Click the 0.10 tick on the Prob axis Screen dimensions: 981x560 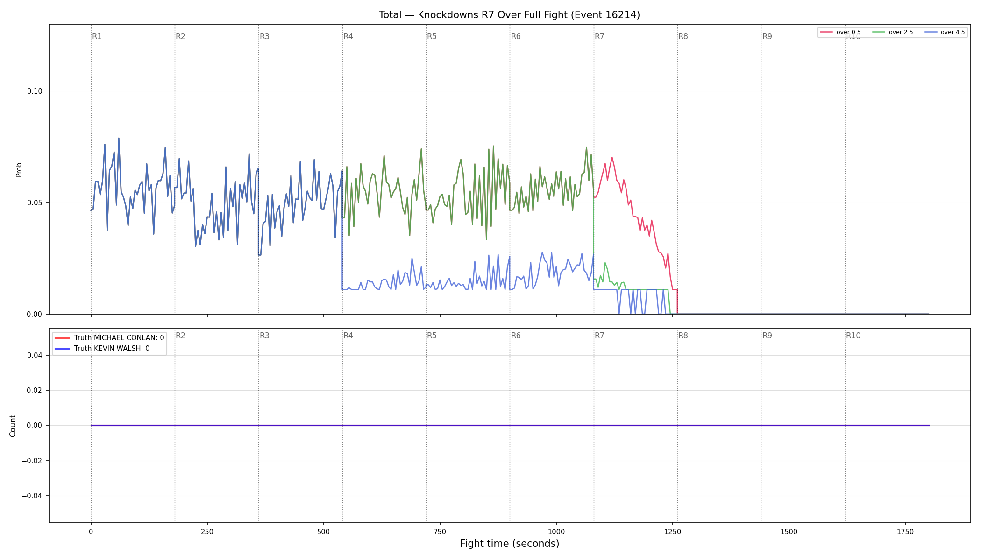click(35, 91)
